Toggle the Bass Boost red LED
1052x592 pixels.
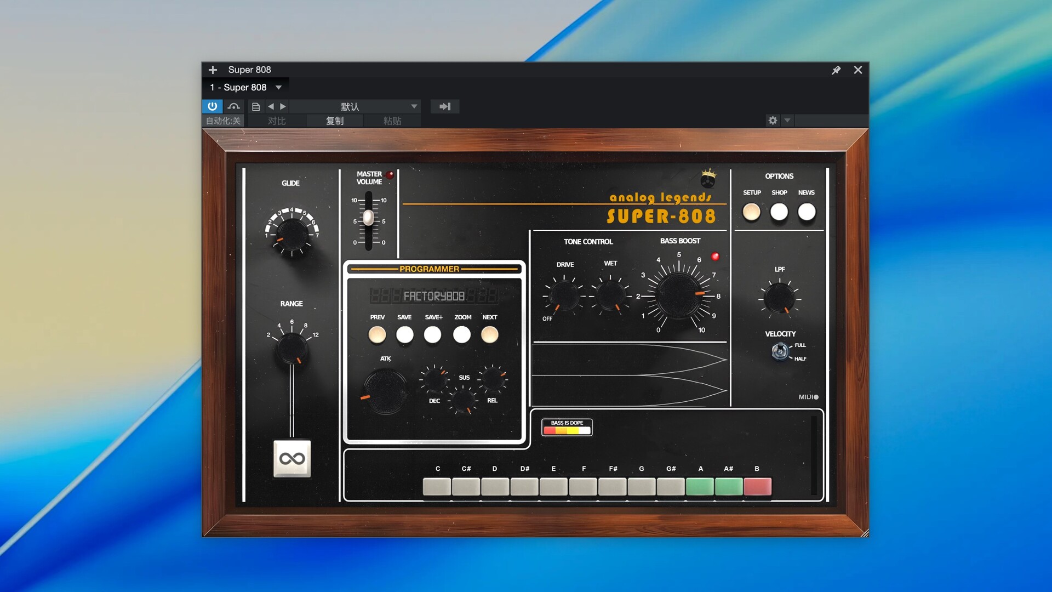point(715,257)
